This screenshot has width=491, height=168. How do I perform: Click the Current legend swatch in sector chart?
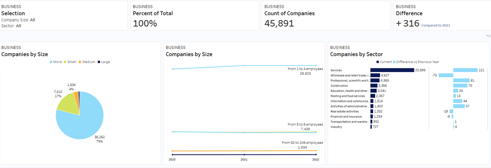pos(378,62)
